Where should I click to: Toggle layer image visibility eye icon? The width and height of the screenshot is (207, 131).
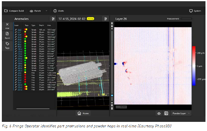tap(159, 113)
